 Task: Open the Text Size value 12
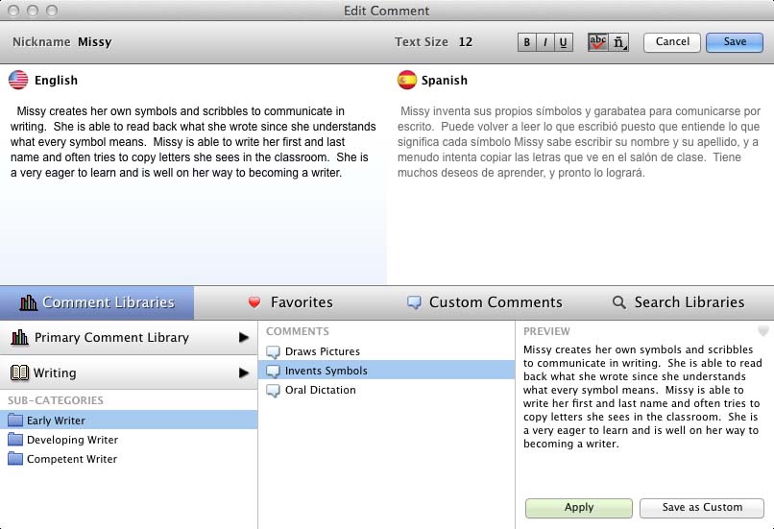click(x=466, y=42)
